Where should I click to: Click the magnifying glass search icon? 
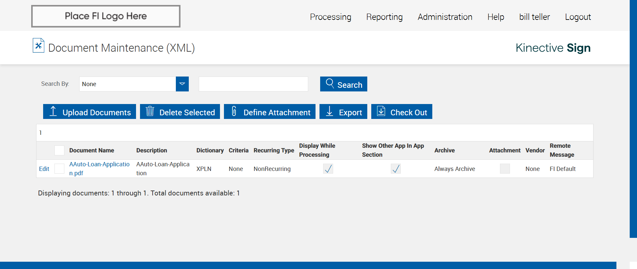click(x=329, y=83)
